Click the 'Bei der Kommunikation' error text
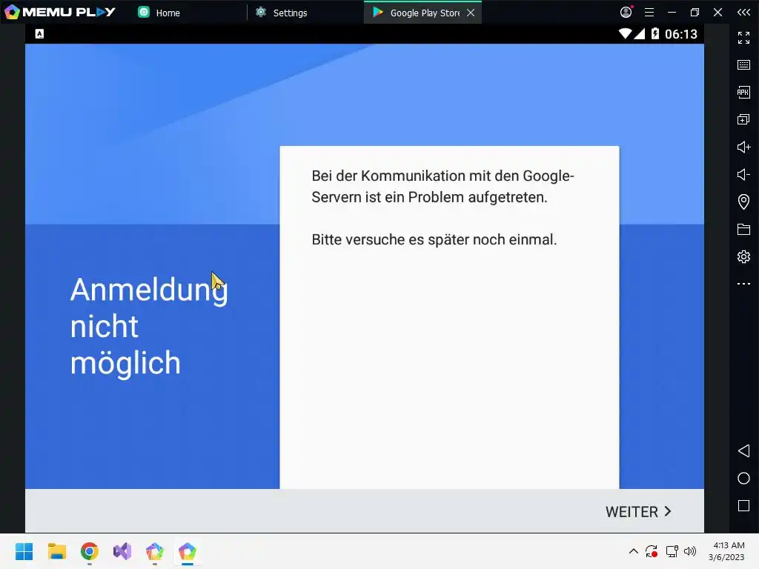 pyautogui.click(x=443, y=186)
